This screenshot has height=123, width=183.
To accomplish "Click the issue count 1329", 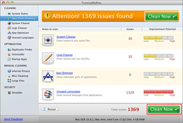I will click(x=130, y=92).
